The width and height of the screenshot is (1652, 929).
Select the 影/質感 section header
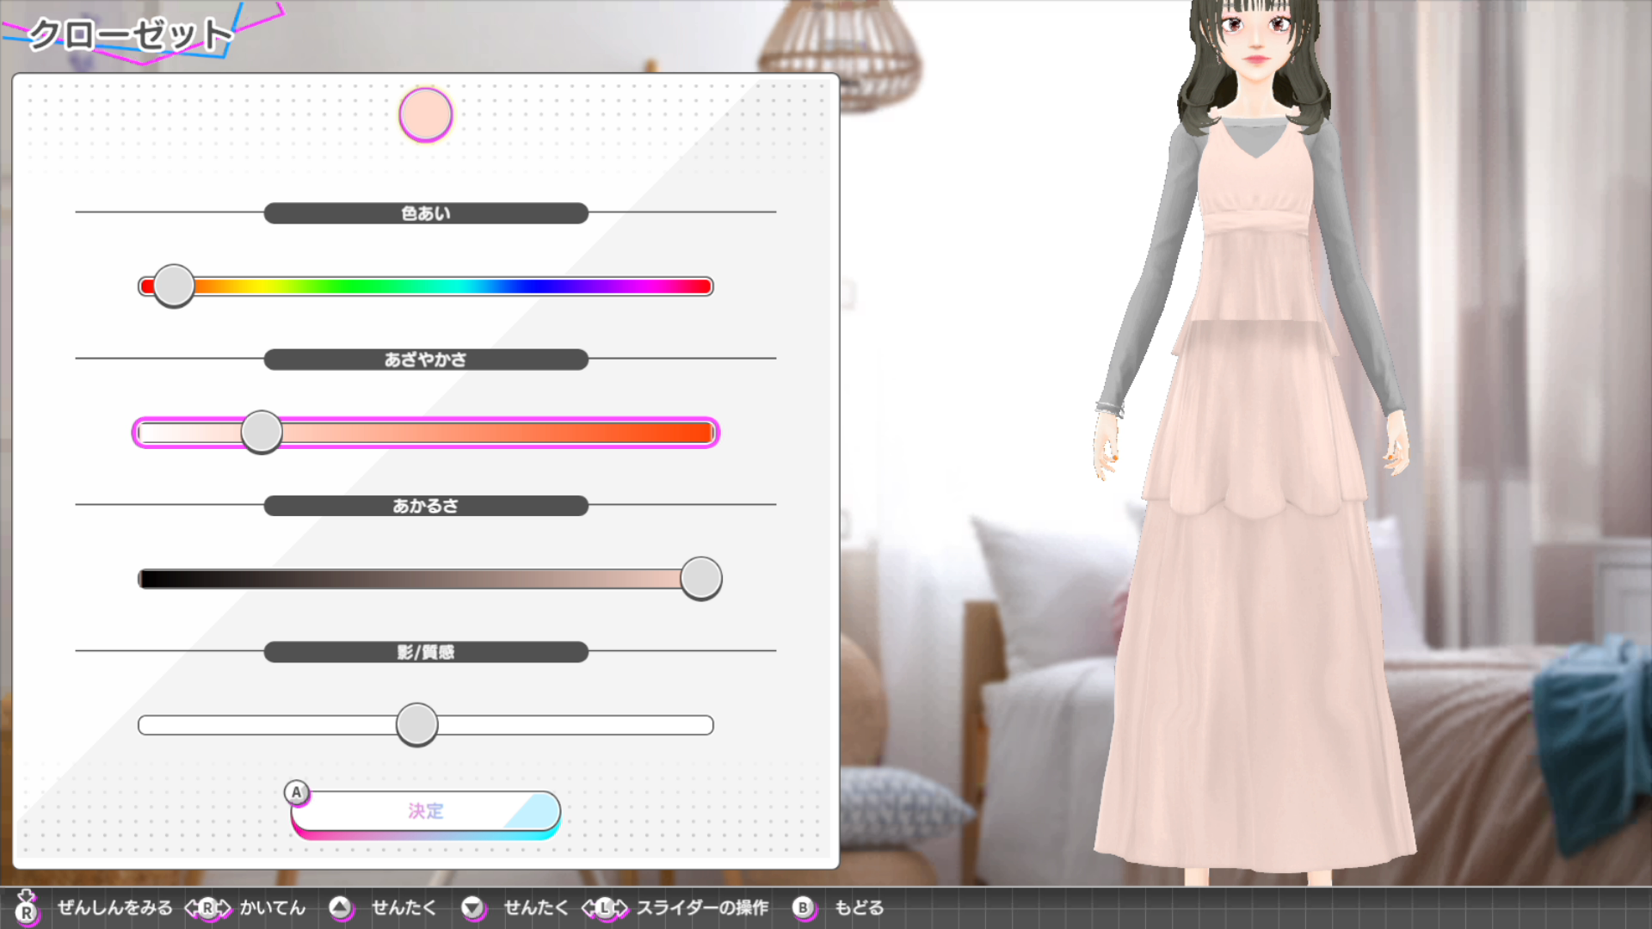coord(426,652)
